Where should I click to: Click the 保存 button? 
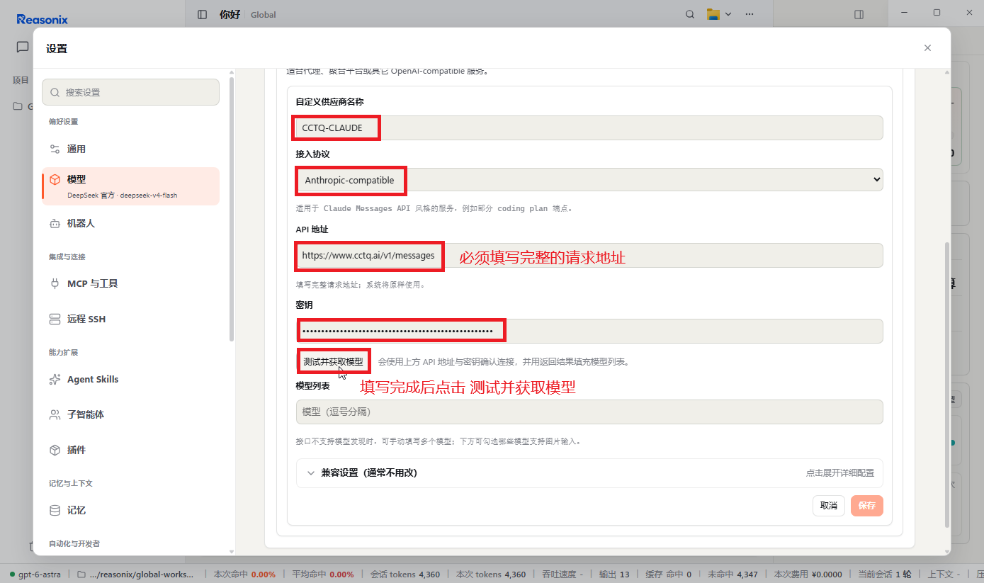(867, 506)
